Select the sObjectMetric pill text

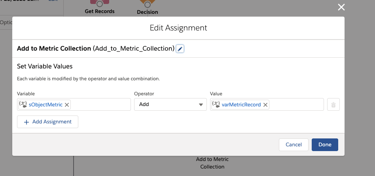click(x=45, y=105)
